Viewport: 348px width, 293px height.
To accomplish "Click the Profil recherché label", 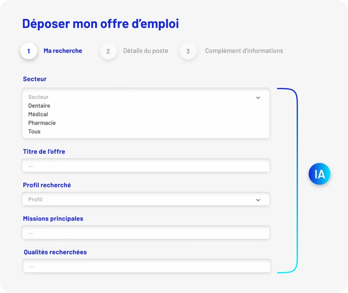I will pyautogui.click(x=47, y=185).
